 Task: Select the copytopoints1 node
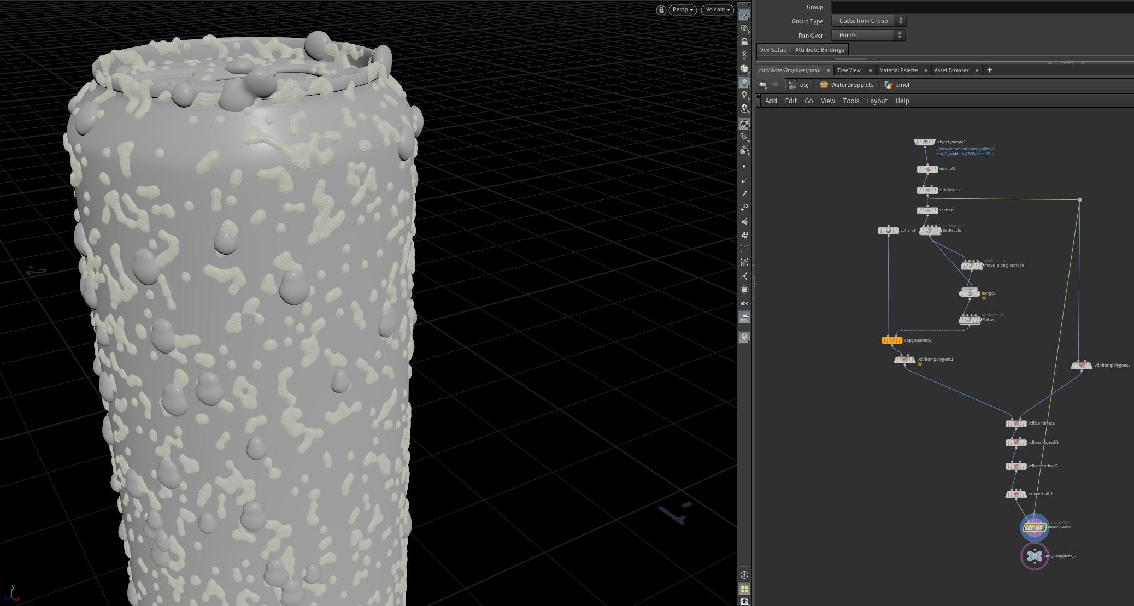coord(892,340)
